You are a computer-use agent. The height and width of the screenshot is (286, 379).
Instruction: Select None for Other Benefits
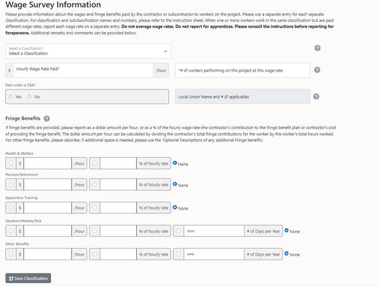[287, 254]
